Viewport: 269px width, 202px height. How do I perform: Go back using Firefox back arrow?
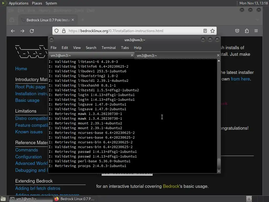[13, 31]
